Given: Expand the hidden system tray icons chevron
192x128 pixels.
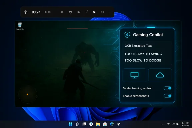Looking at the screenshot, I should point(163,124).
